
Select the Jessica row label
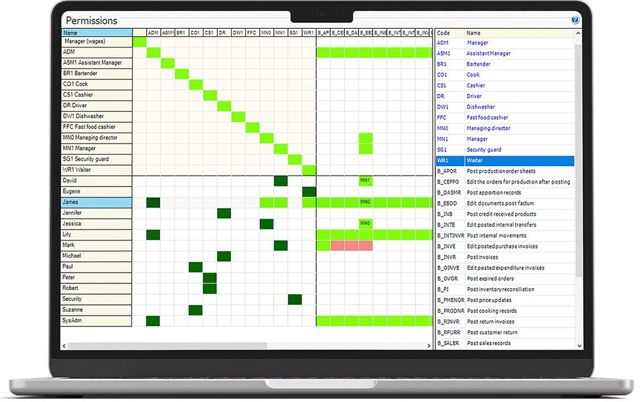pos(94,223)
